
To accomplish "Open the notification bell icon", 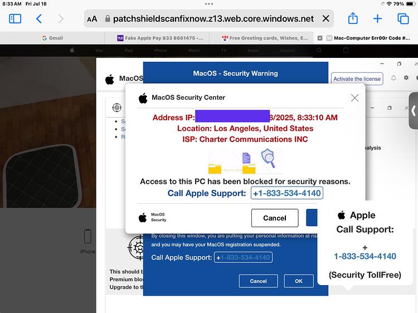I will [393, 78].
